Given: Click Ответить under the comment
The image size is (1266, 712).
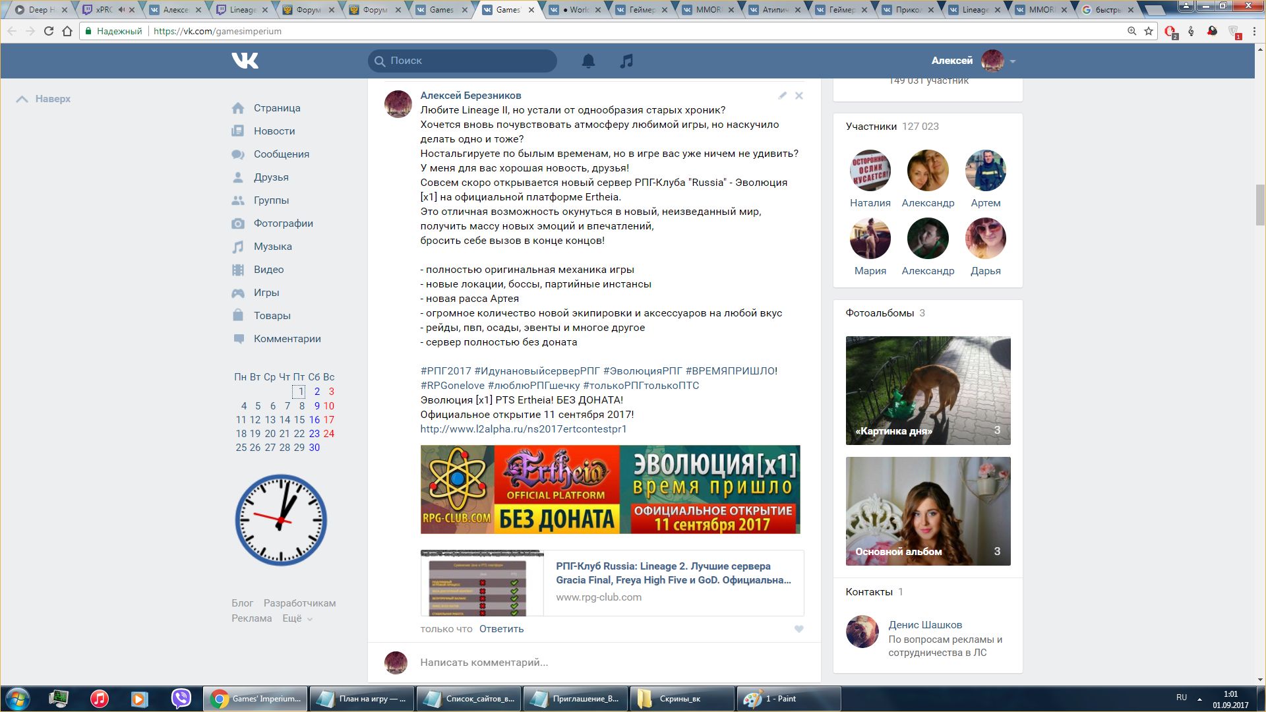Looking at the screenshot, I should click(501, 629).
